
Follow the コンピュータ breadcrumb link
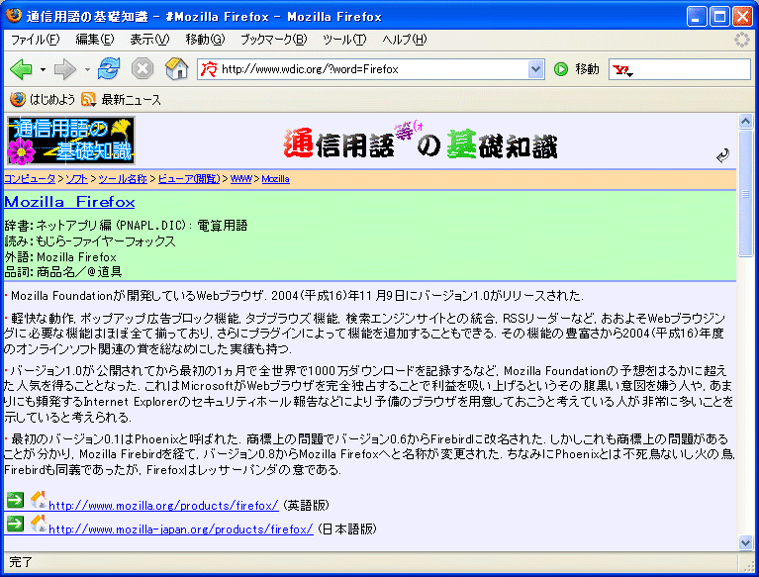pos(30,178)
